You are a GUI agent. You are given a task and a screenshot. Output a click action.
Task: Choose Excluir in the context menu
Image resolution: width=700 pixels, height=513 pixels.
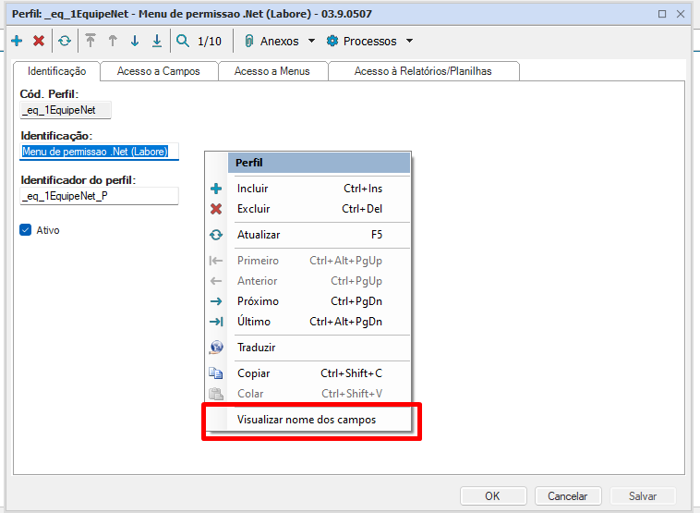pos(309,209)
